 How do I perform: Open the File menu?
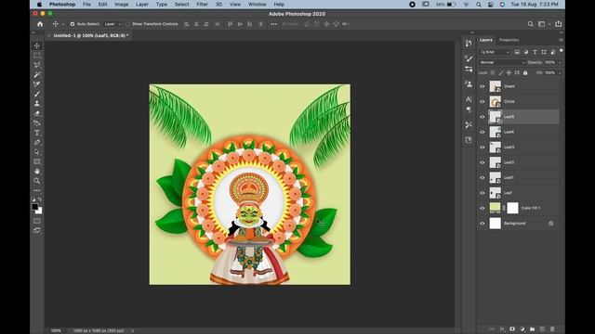[x=86, y=4]
